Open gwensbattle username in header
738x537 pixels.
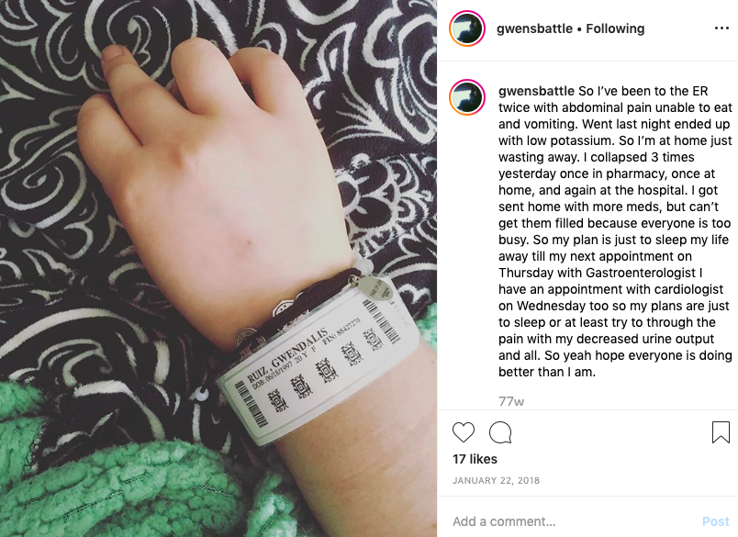tap(534, 28)
